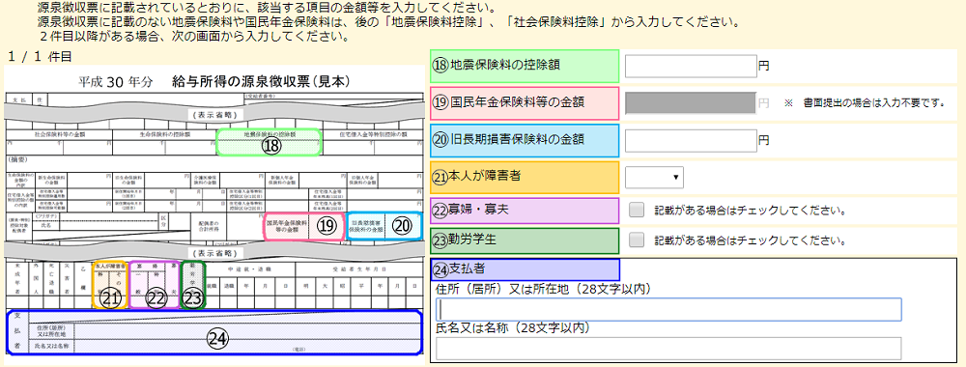Click the 氏名又は名称 text field

click(x=668, y=348)
